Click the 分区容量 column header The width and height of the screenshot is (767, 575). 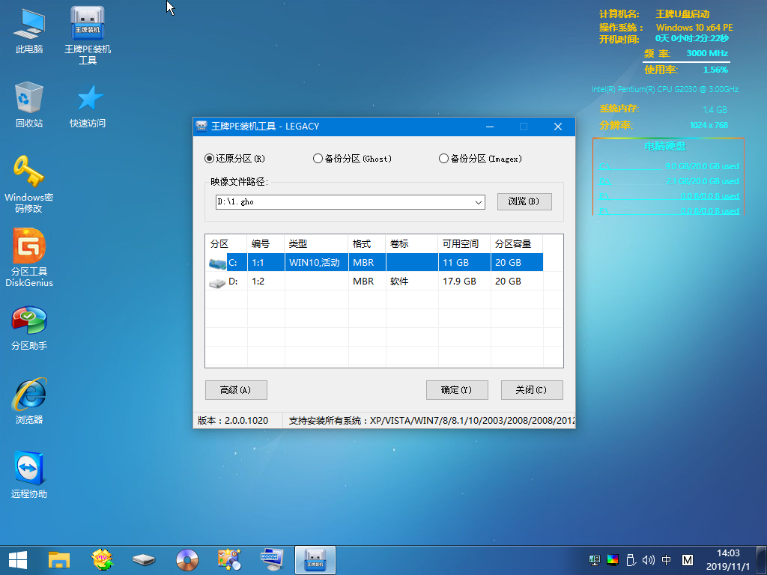click(517, 243)
